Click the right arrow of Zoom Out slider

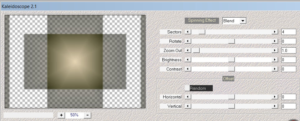click(275, 50)
